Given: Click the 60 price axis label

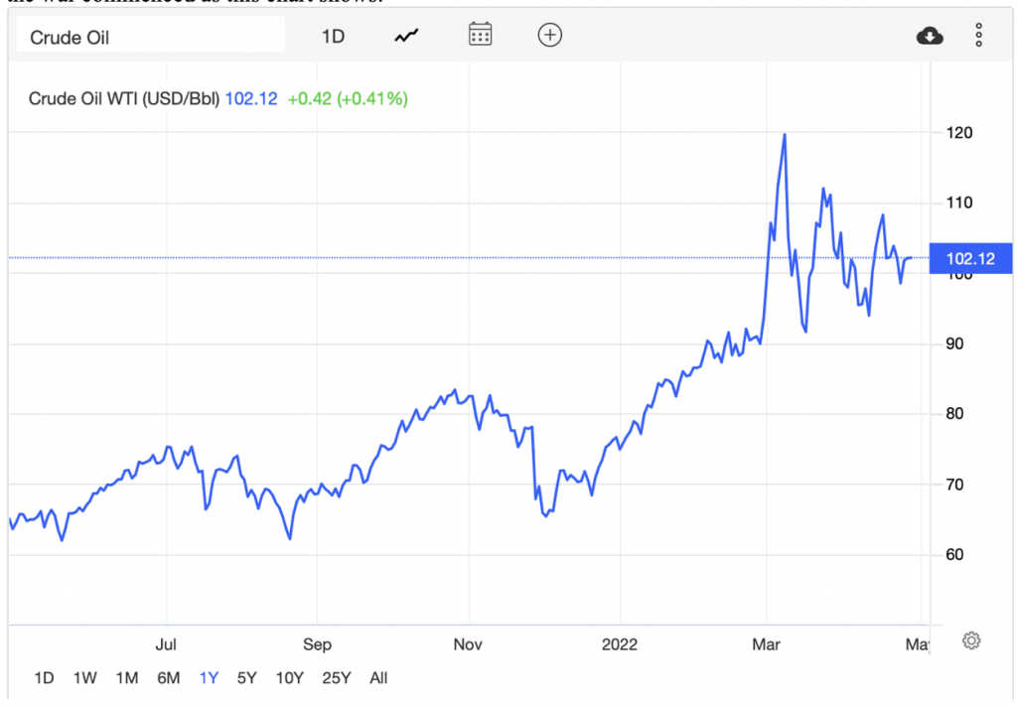Looking at the screenshot, I should pyautogui.click(x=954, y=554).
